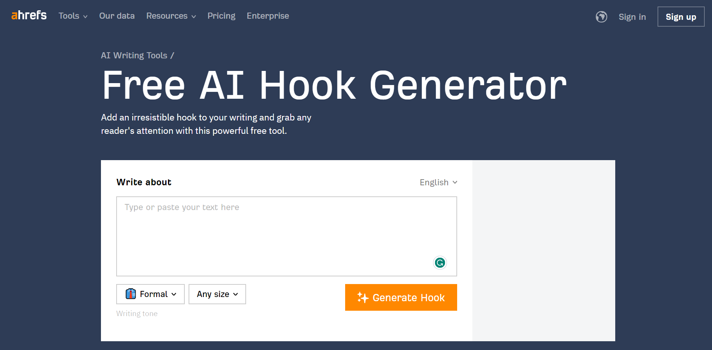Open the Pricing page
Image resolution: width=712 pixels, height=350 pixels.
pos(221,16)
